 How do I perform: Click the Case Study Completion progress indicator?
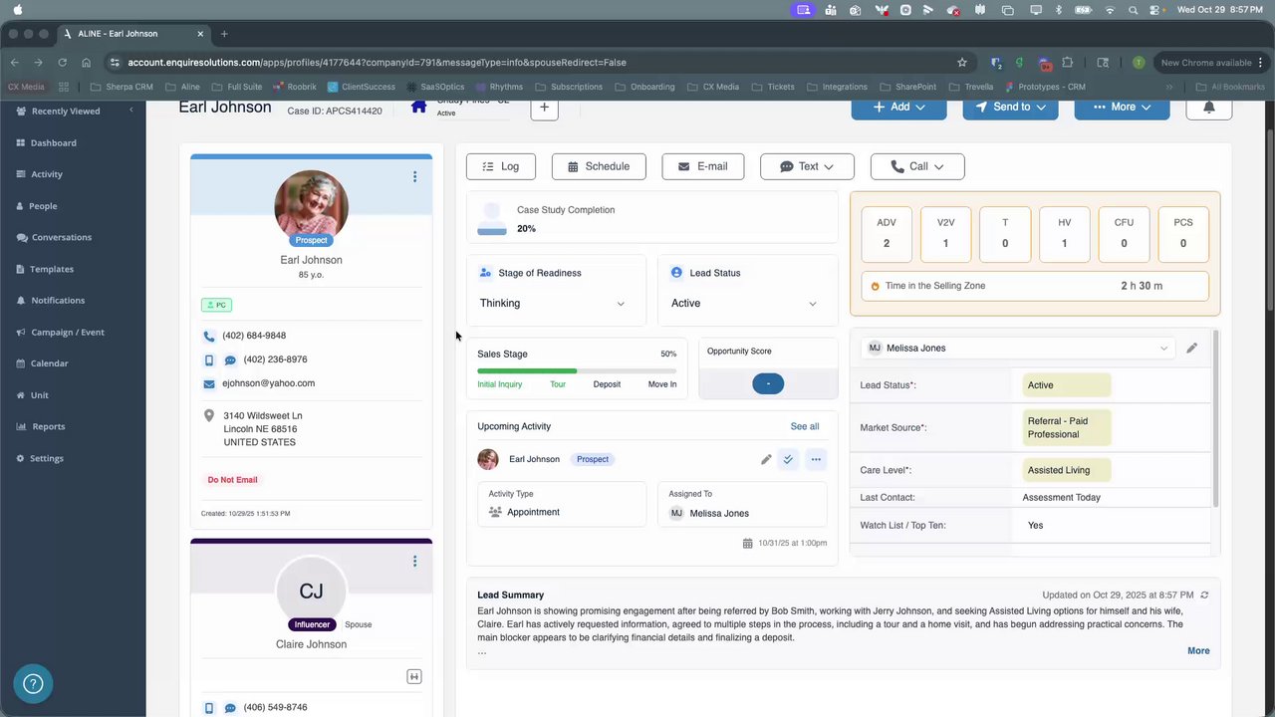tap(492, 219)
